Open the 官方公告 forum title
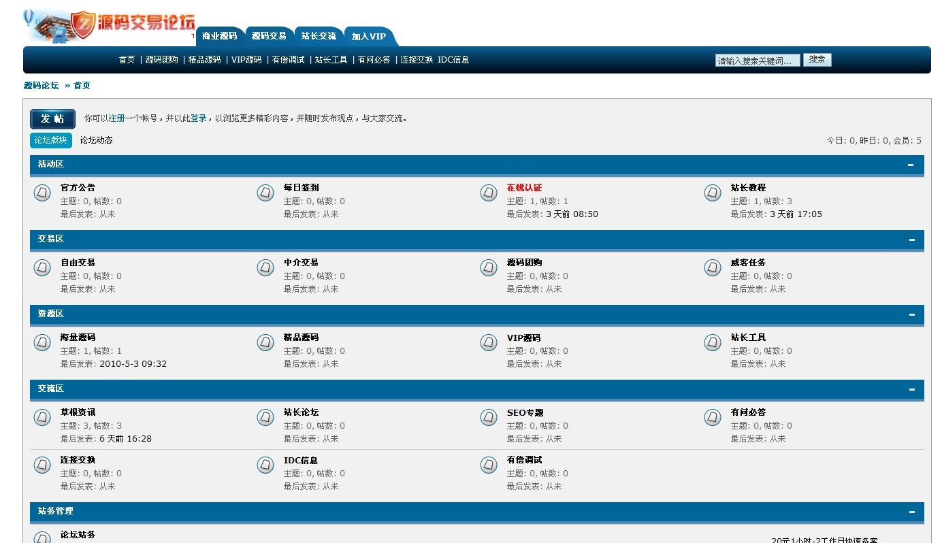The width and height of the screenshot is (942, 543). pyautogui.click(x=78, y=188)
